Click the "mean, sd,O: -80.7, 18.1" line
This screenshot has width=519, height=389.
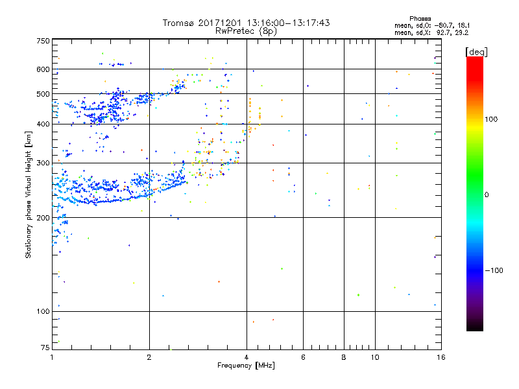[432, 25]
